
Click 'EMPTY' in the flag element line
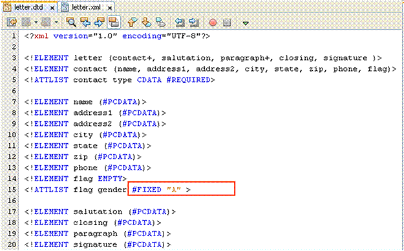(110, 179)
